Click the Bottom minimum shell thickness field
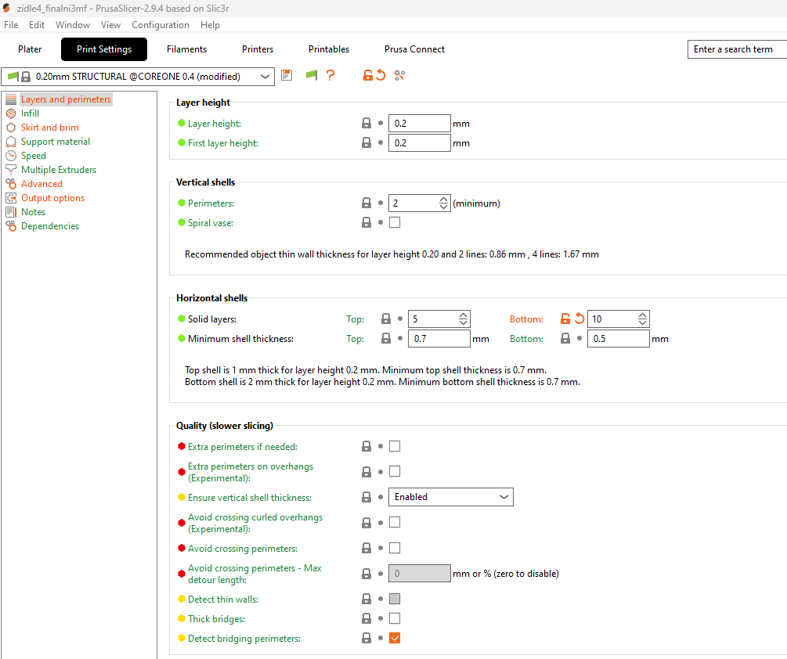Screen dimensions: 787x659 619,339
